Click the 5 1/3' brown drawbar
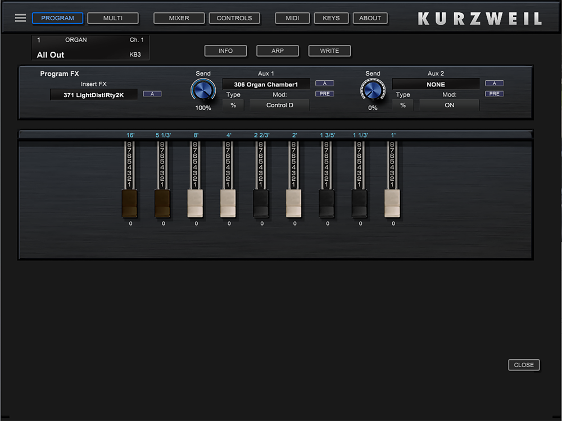This screenshot has height=421, width=562. (x=162, y=204)
